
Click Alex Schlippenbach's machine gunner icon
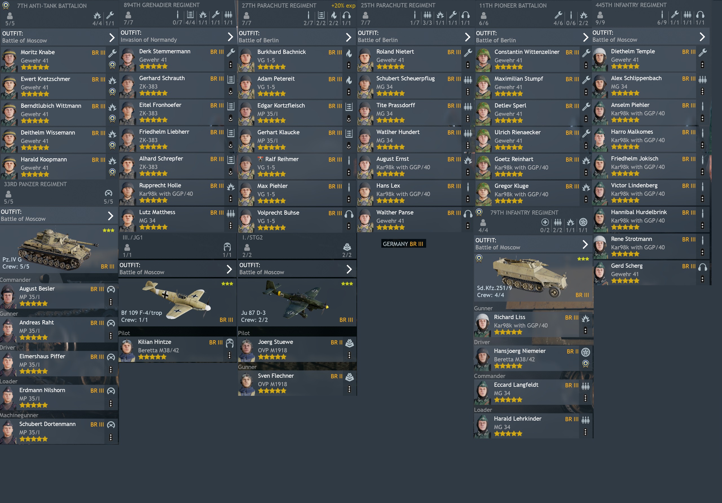coord(703,79)
